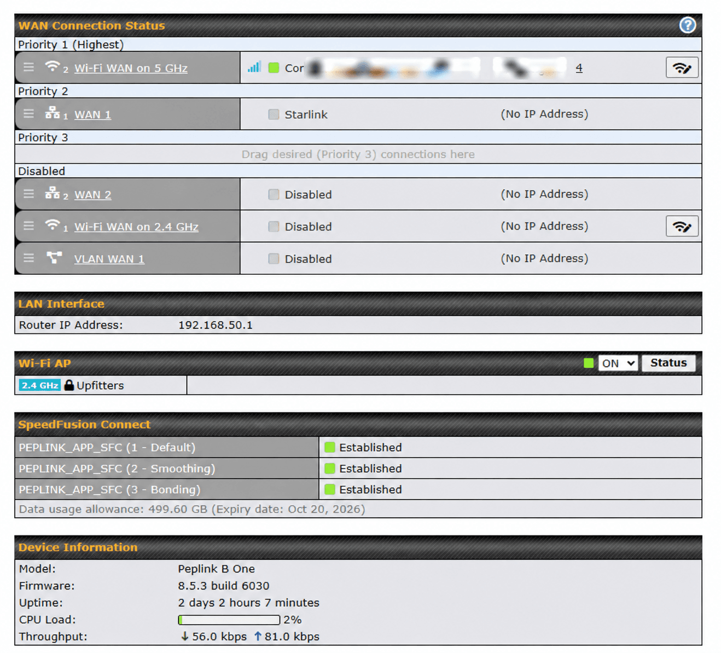The image size is (721, 653).
Task: Click the Data usage allowance text
Action: (192, 509)
